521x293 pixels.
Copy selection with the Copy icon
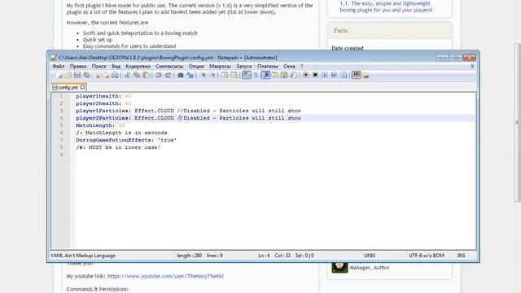tap(137, 76)
